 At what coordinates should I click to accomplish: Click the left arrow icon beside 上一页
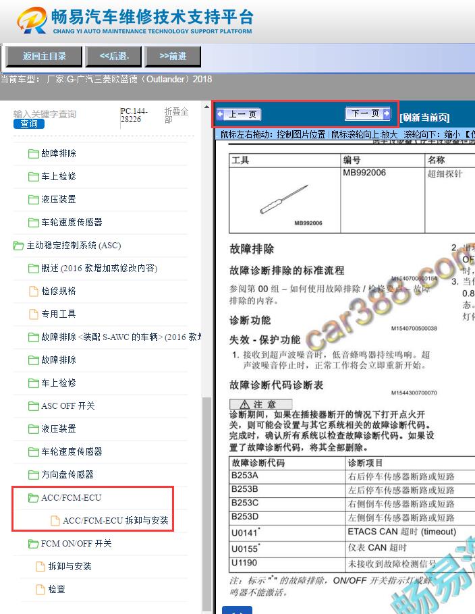point(221,114)
